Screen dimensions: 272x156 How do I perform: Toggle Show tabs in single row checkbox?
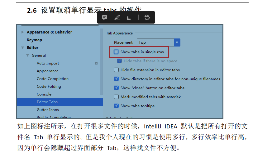click(116, 52)
